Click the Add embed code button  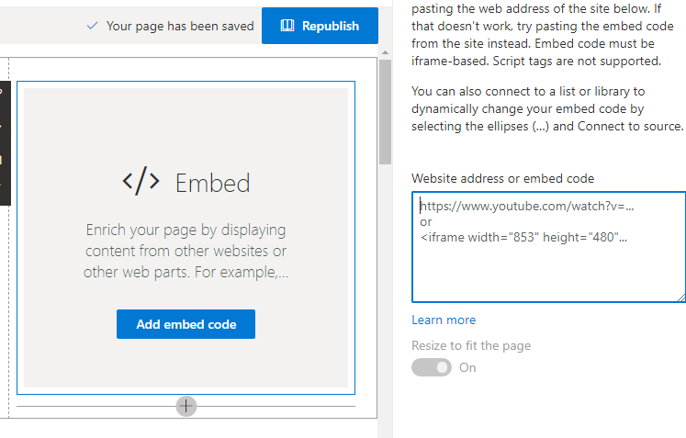tap(186, 324)
